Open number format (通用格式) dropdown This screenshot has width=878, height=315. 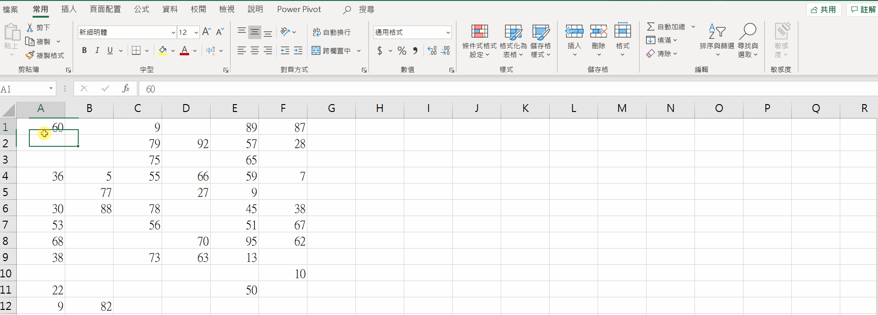pyautogui.click(x=448, y=32)
